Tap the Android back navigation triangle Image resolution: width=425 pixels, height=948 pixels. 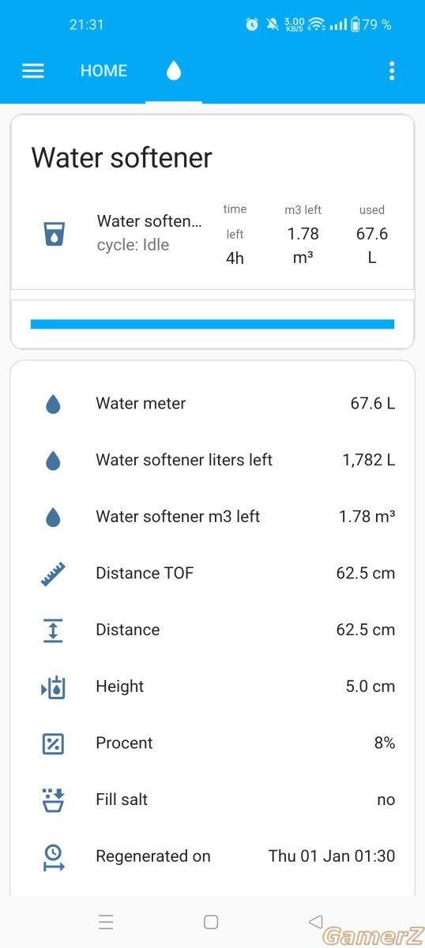pyautogui.click(x=316, y=921)
